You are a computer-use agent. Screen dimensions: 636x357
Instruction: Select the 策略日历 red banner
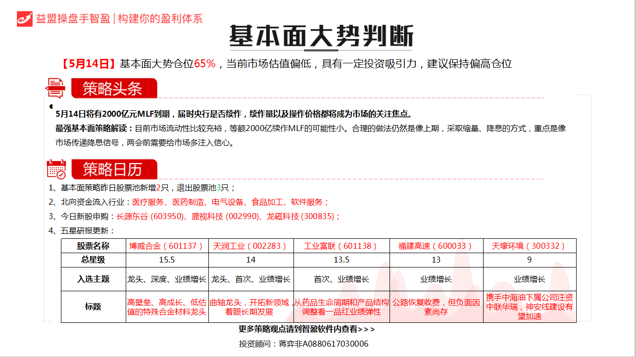[x=113, y=170]
